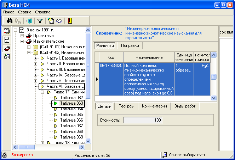This screenshot has width=235, height=160.
Task: Click the calendar icon in left sidebar
Action: coord(6,39)
